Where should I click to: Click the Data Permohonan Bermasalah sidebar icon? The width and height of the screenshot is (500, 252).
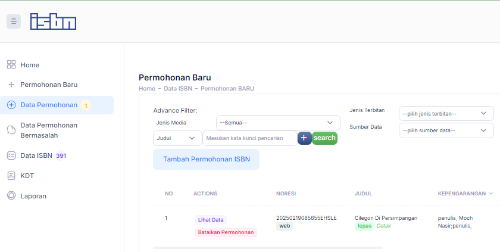click(11, 130)
